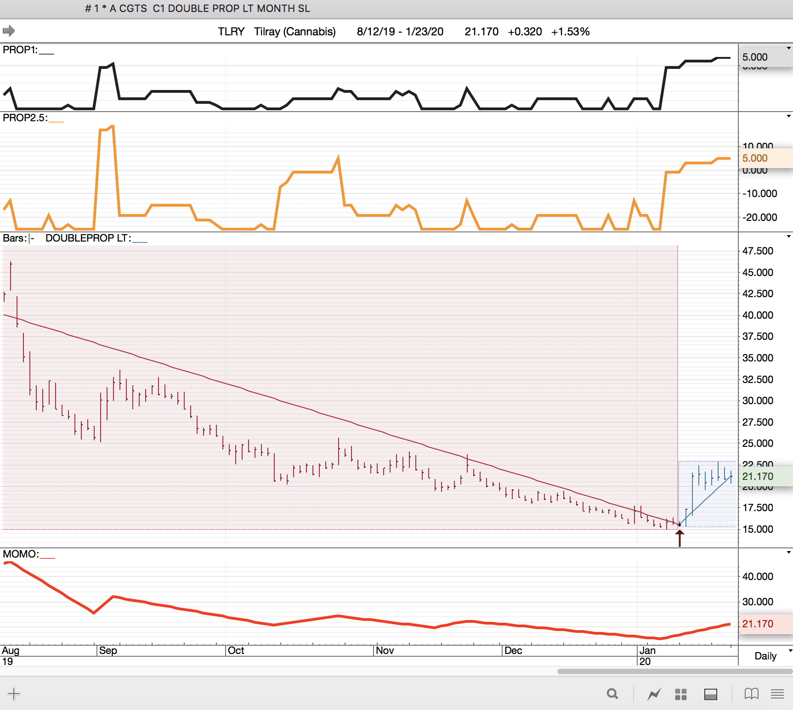Click the PROP2.5 indicator label
This screenshot has height=710, width=793.
click(x=25, y=118)
